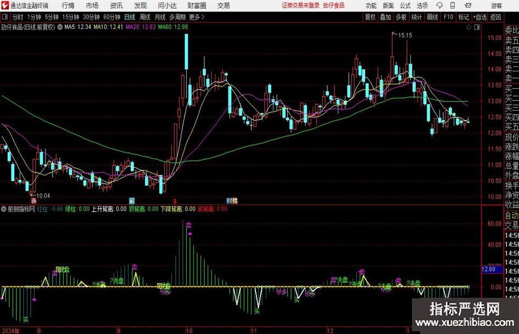Open the 公式 menu
The height and width of the screenshot is (334, 519).
[405, 5]
